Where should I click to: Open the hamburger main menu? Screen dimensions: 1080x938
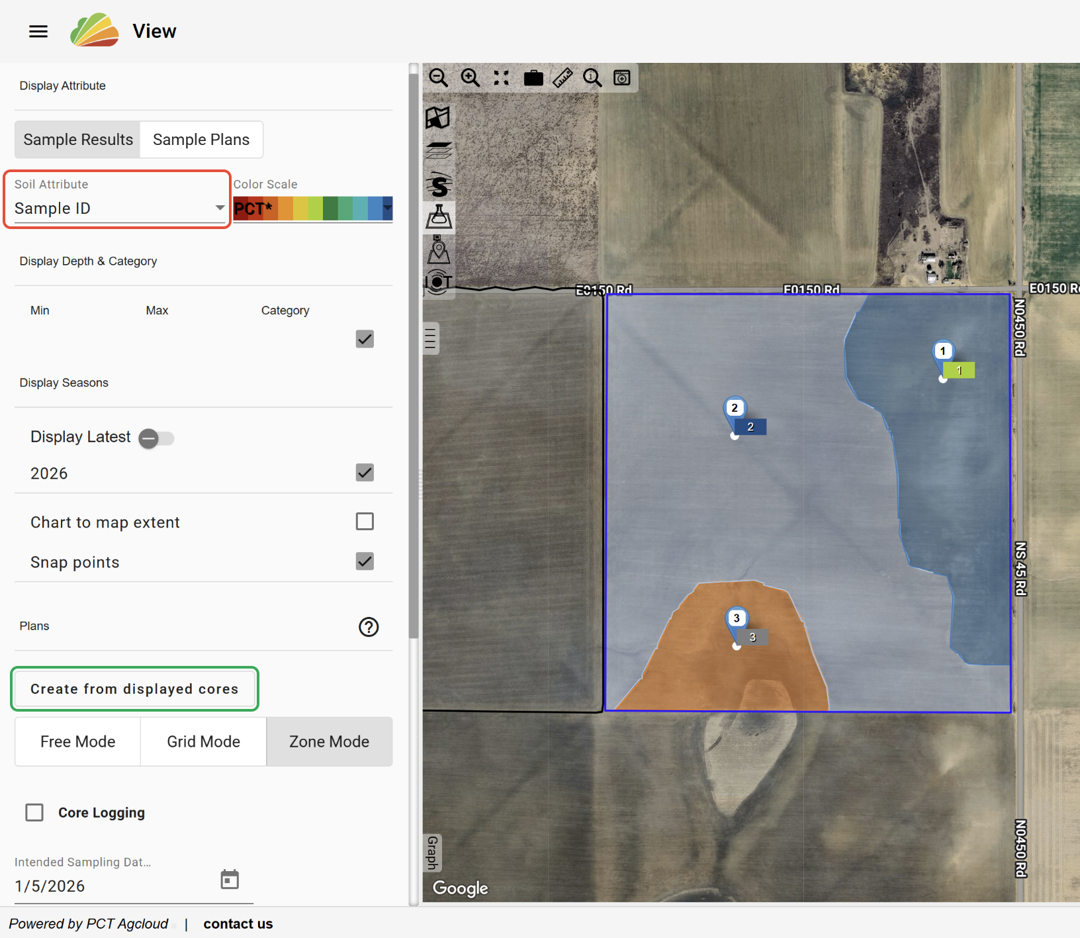coord(38,31)
